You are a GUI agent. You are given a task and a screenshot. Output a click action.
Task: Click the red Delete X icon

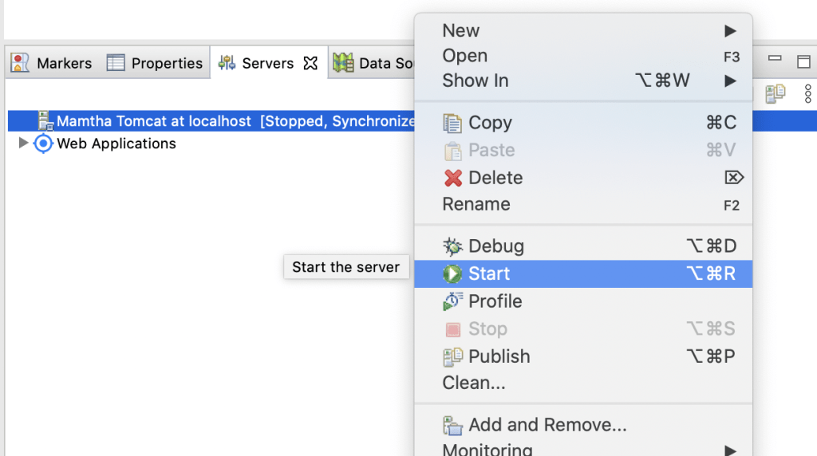pyautogui.click(x=452, y=178)
